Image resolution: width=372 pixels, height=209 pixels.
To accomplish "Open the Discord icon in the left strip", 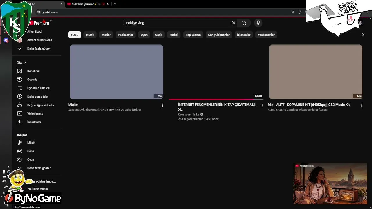I will 6,40.
